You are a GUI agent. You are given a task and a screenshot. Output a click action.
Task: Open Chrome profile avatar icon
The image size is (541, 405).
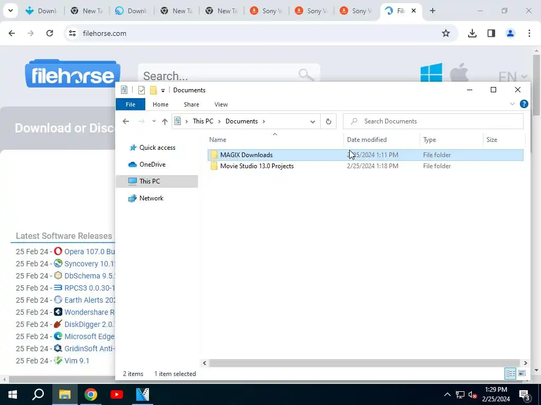pyautogui.click(x=510, y=33)
